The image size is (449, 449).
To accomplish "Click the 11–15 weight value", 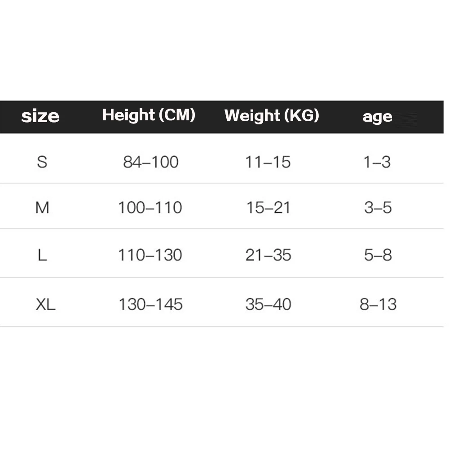I will point(268,162).
